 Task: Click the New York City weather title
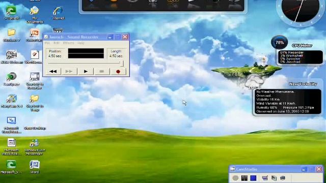(303, 84)
